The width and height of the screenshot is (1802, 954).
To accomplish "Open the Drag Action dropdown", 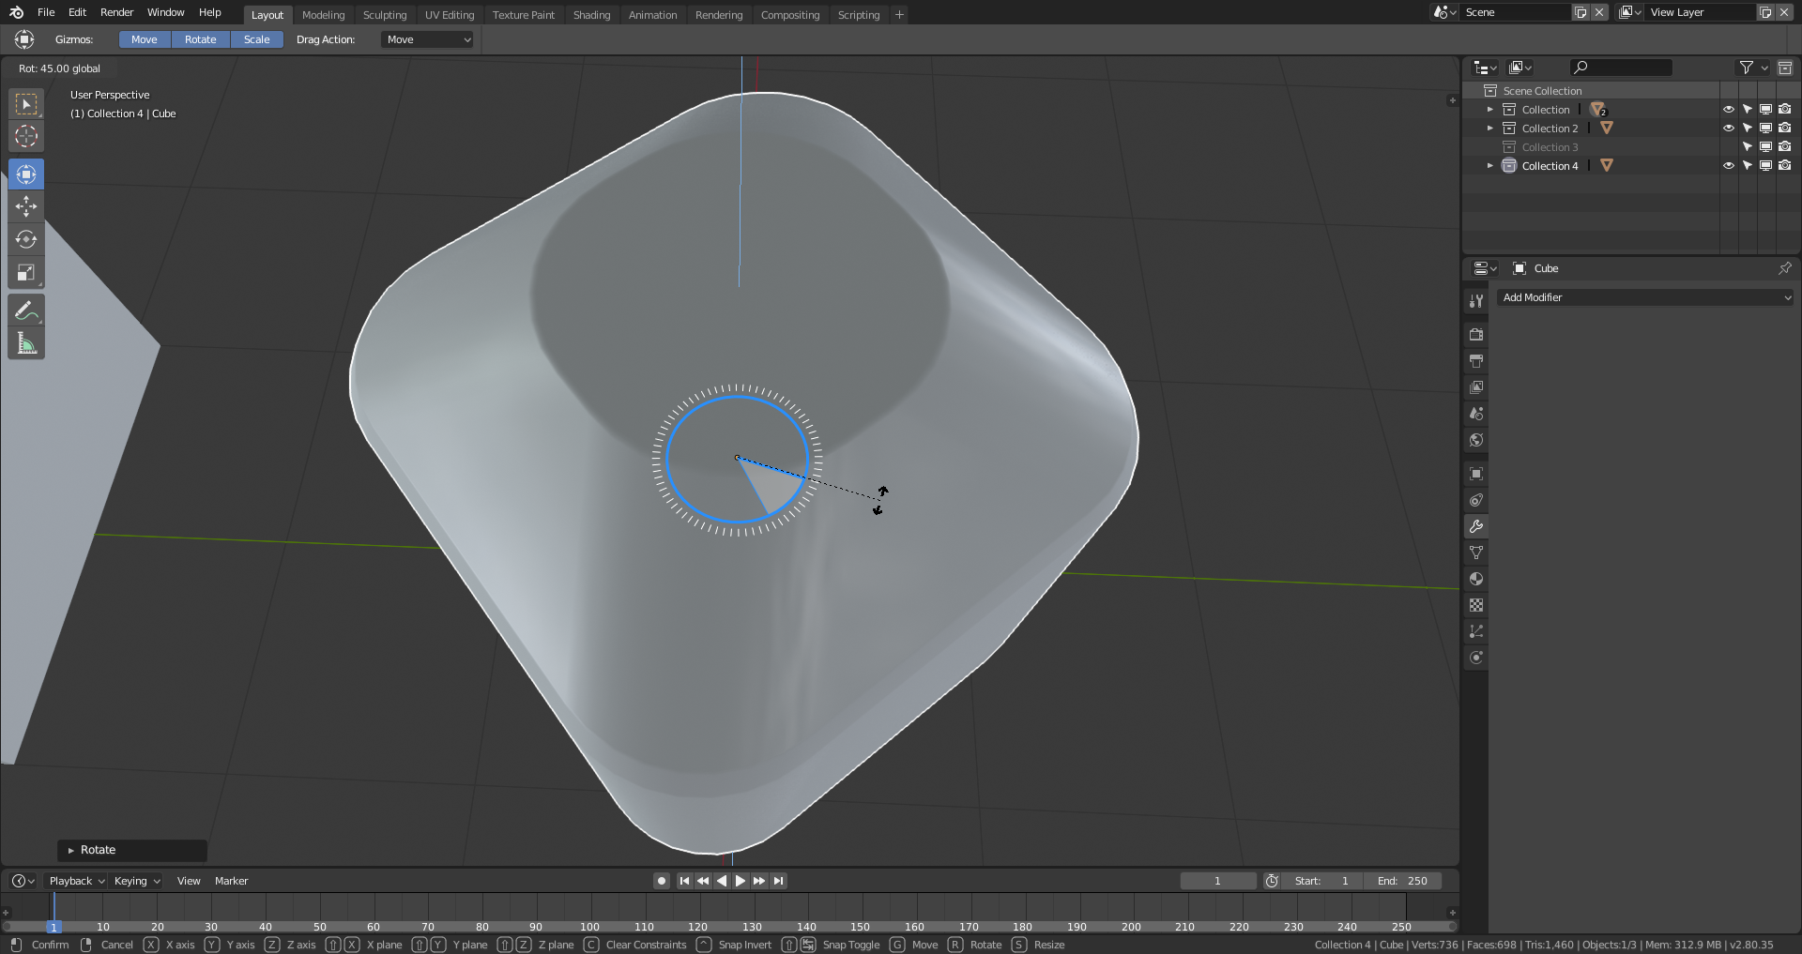I will tap(428, 39).
